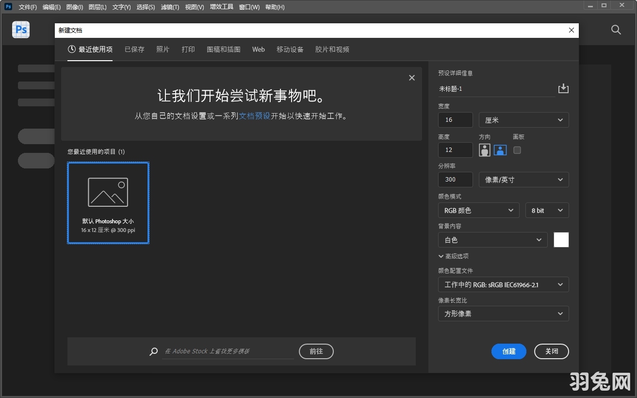637x398 pixels.
Task: Open the recent 默认 Photoshop 大小 thumbnail
Action: (108, 192)
